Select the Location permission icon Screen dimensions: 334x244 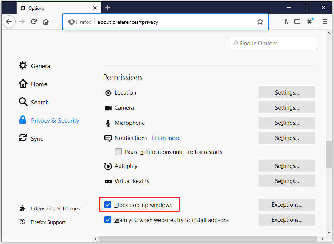(108, 92)
